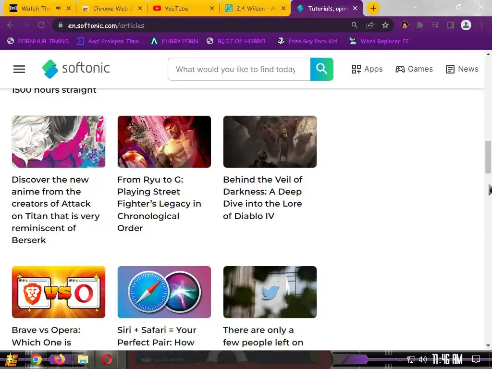The image size is (492, 369).
Task: Launch Firefox from the taskbar
Action: coord(60,359)
